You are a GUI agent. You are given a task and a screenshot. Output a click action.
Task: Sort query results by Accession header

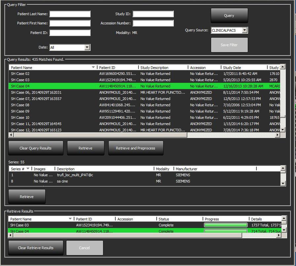click(204, 68)
